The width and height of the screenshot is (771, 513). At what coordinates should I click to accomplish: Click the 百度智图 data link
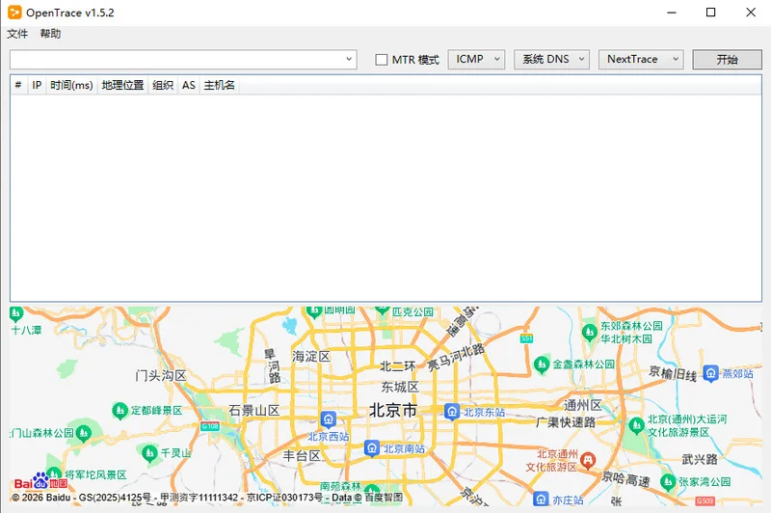(384, 498)
